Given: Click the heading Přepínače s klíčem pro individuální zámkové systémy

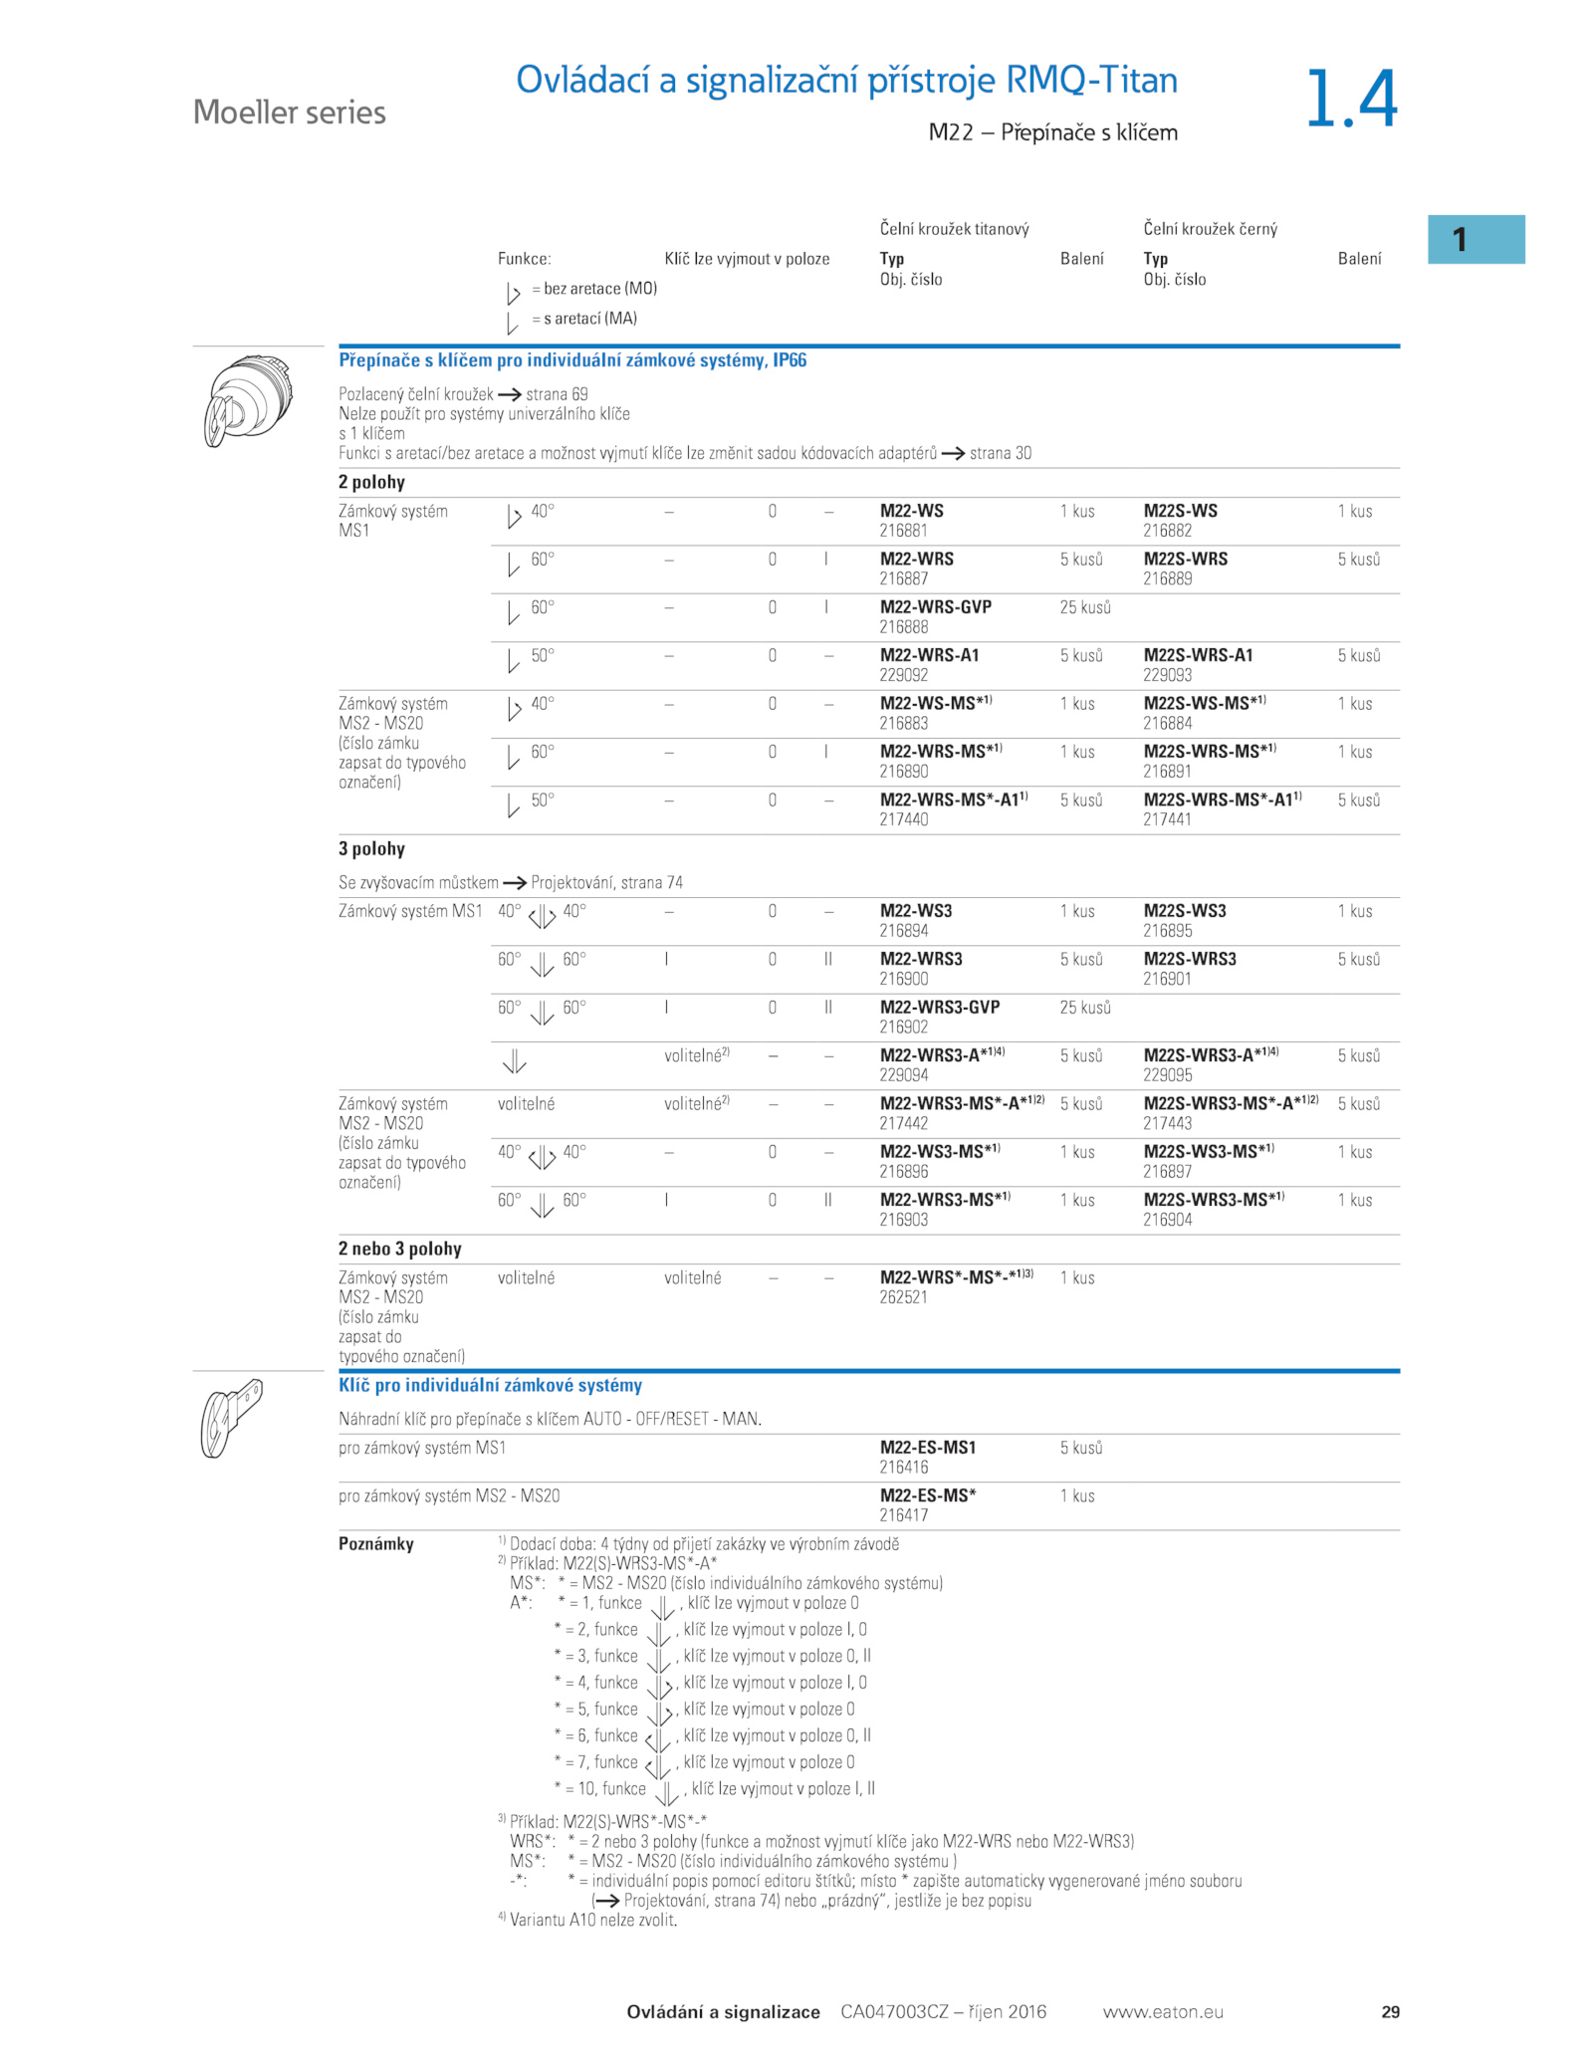Looking at the screenshot, I should point(572,360).
